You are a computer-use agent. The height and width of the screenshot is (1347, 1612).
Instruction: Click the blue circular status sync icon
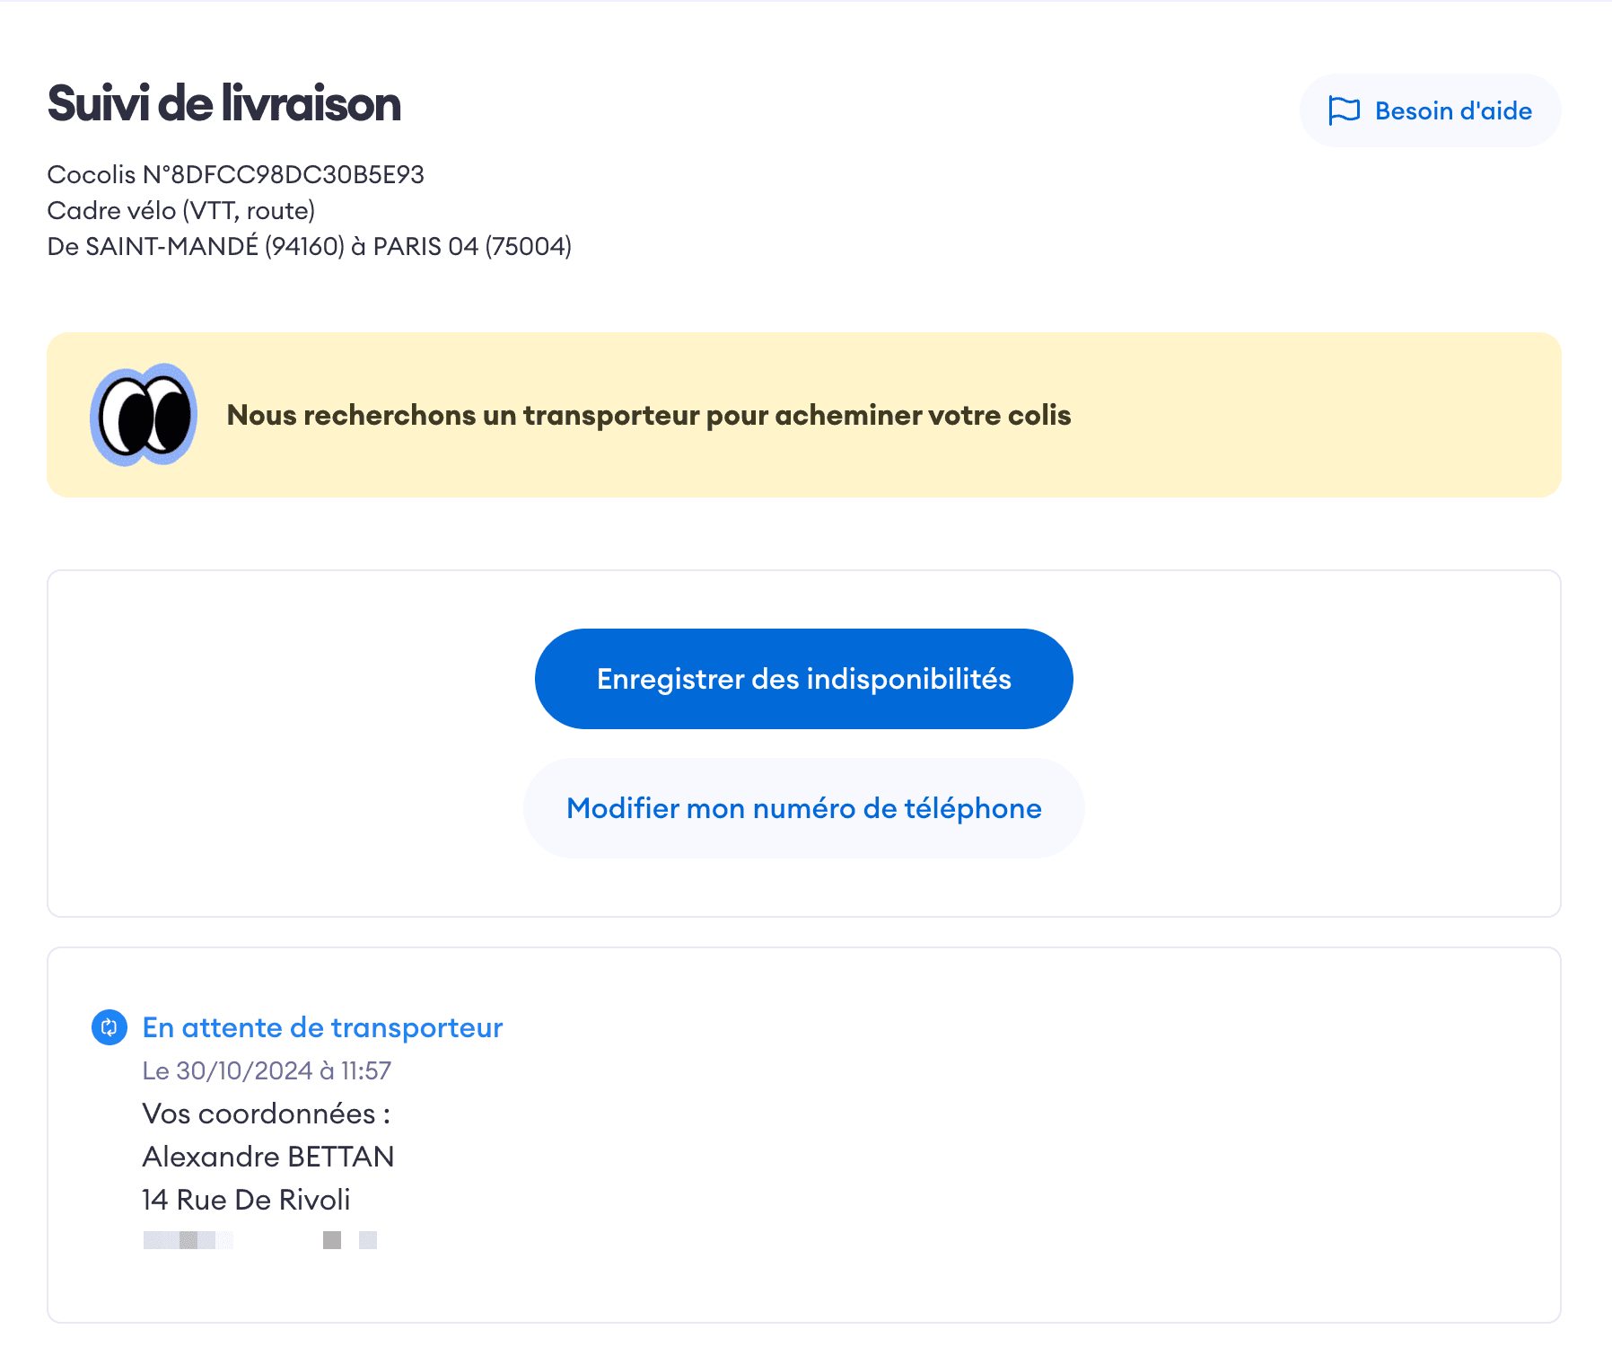(110, 1027)
